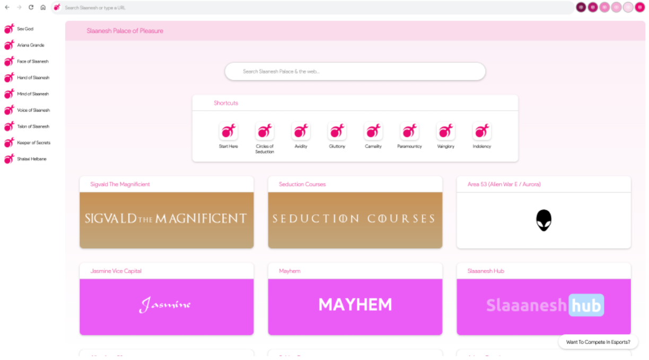Open Hand of Slaanesh in the sidebar
Screen dimensions: 649x360
click(x=27, y=78)
